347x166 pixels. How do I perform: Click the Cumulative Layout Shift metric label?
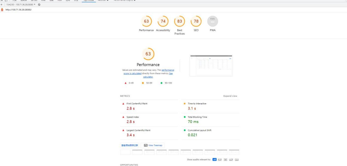(x=199, y=130)
